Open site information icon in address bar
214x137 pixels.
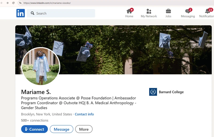click(x=20, y=3)
